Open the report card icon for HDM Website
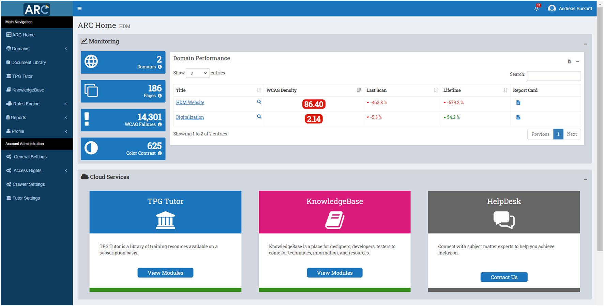 (x=518, y=103)
